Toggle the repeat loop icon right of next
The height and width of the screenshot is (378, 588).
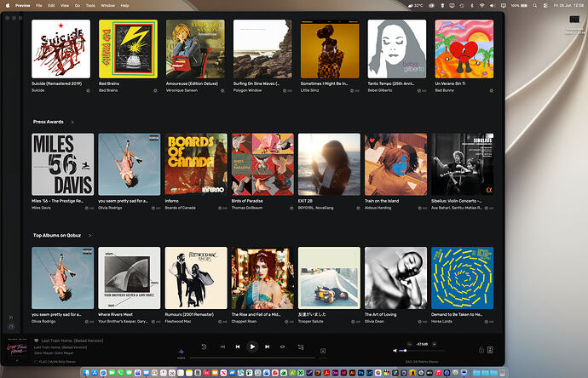[282, 346]
